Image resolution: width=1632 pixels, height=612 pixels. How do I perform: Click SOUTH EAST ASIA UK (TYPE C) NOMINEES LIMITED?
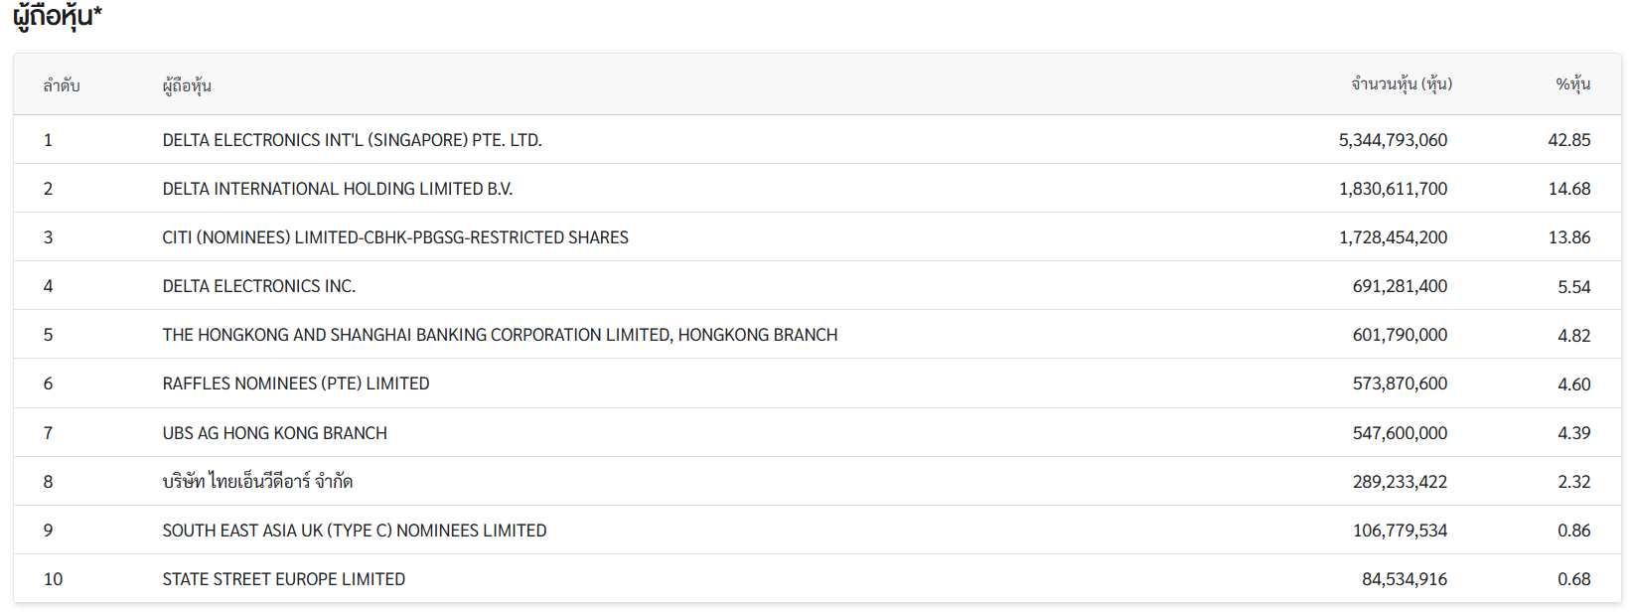[x=355, y=531]
